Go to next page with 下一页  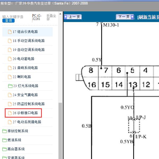pos(125,17)
